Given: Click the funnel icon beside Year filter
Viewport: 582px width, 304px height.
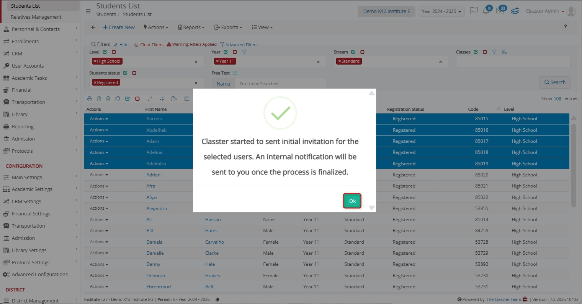Looking at the screenshot, I should tap(244, 52).
